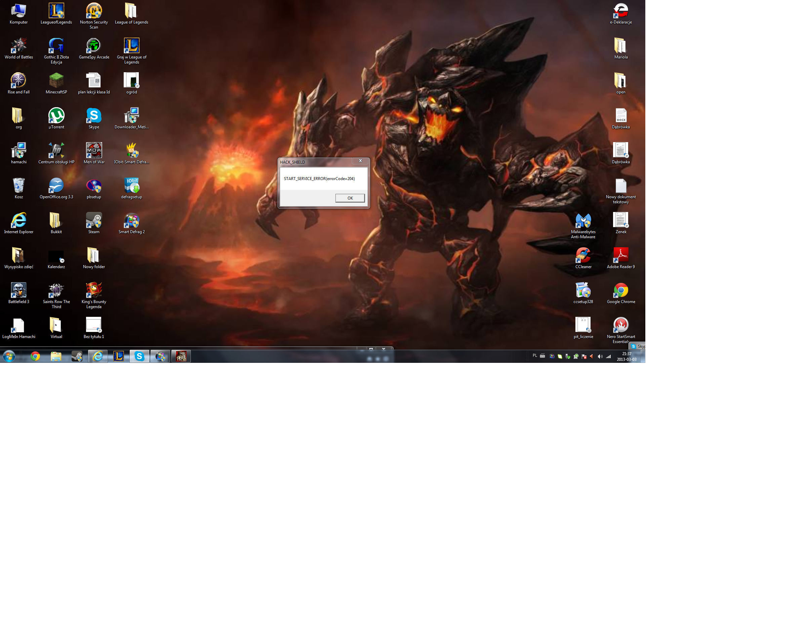The height and width of the screenshot is (635, 808).
Task: Select the ccsetup328 installer icon
Action: tap(583, 293)
